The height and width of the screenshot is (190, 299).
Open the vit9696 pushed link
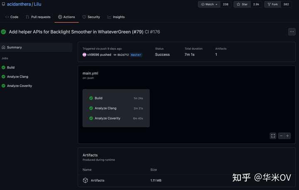(x=99, y=55)
